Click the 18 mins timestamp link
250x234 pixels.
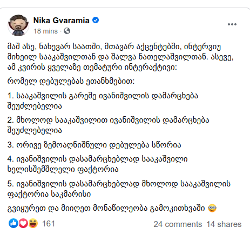[x=45, y=31]
